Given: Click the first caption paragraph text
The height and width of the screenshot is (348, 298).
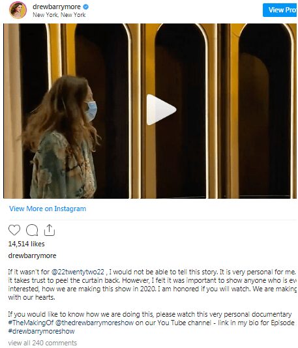Looking at the screenshot, I should coord(153,285).
